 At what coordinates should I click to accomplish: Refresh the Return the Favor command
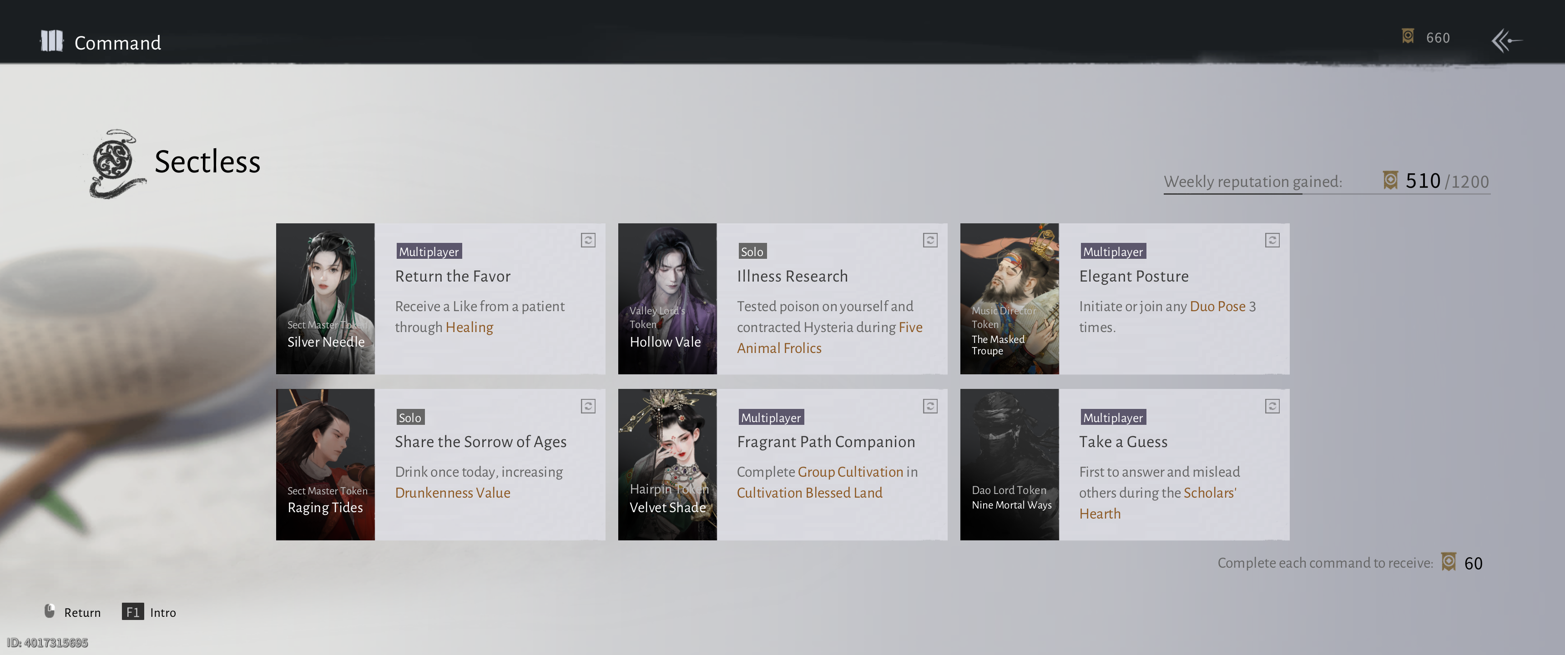[x=587, y=241]
